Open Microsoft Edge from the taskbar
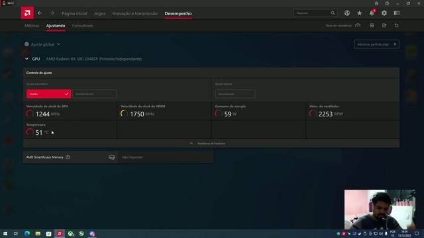This screenshot has height=238, width=424. tap(26, 233)
